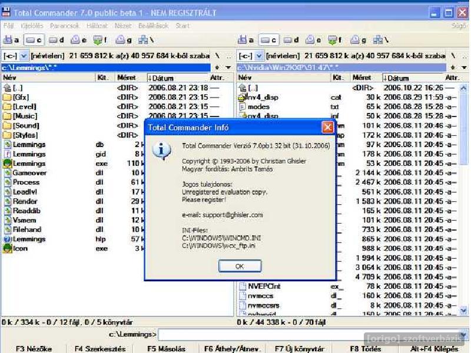Open network neighborhood in left panel
Screen dimensions: 471x353
click(146, 40)
